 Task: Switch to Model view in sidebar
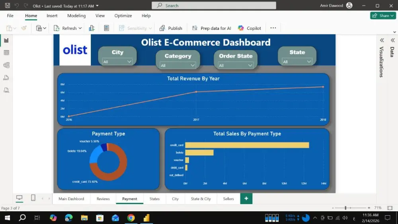point(6,65)
